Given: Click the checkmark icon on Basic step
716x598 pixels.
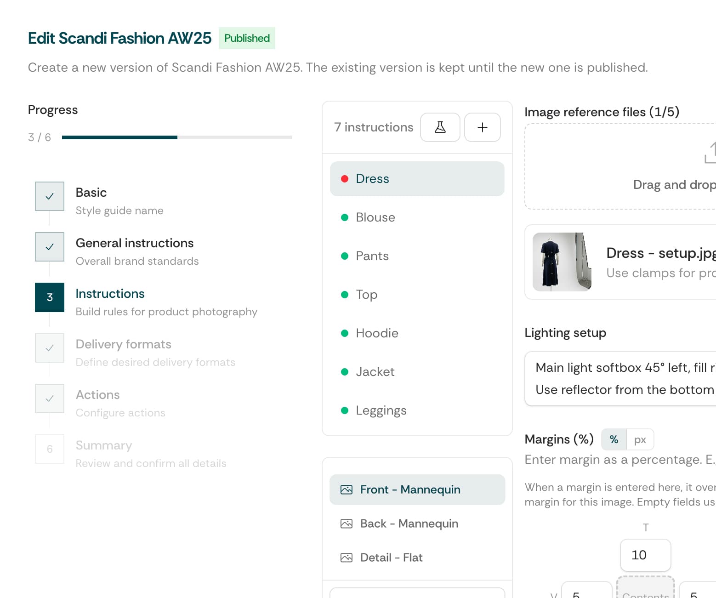Looking at the screenshot, I should point(49,196).
